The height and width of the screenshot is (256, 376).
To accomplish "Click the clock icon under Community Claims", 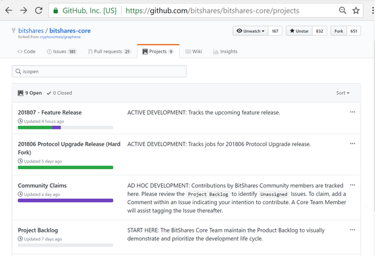I will click(20, 195).
